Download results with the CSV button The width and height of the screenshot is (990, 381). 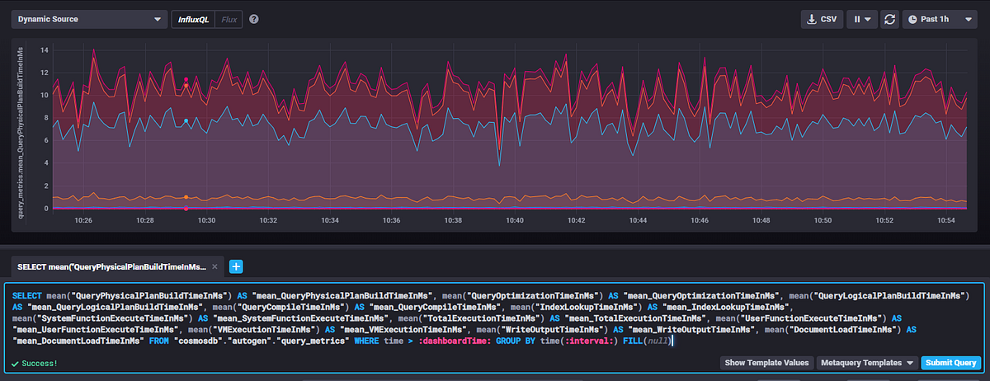[822, 19]
